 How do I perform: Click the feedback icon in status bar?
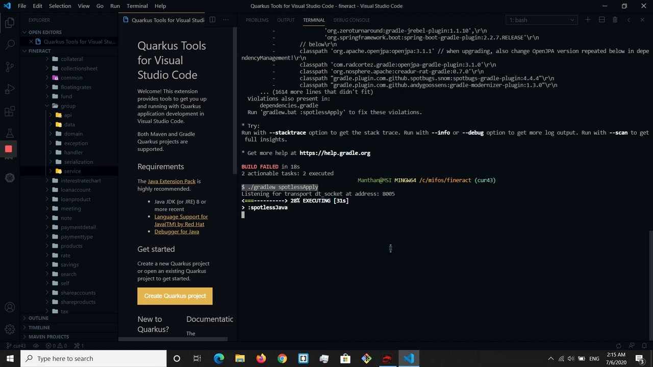point(632,346)
